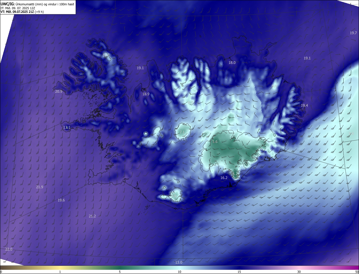
Task: Click the 21.9 value label
Action: 40,187
